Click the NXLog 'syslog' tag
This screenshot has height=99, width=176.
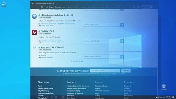point(47,26)
